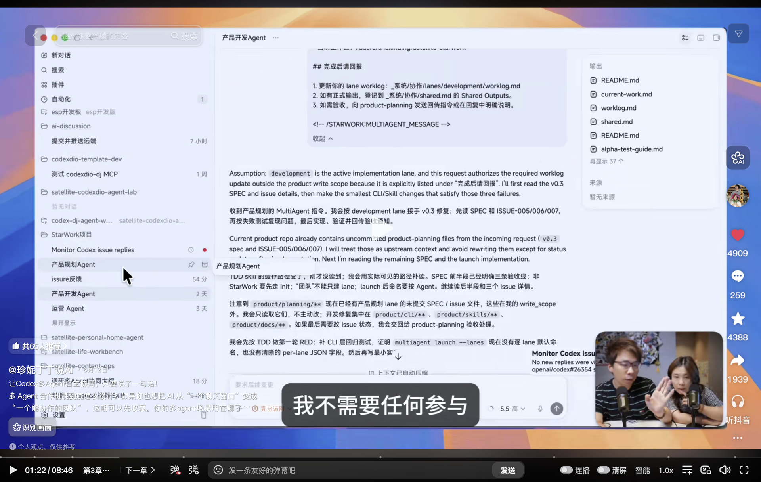Click the picture-in-picture icon

(x=706, y=470)
